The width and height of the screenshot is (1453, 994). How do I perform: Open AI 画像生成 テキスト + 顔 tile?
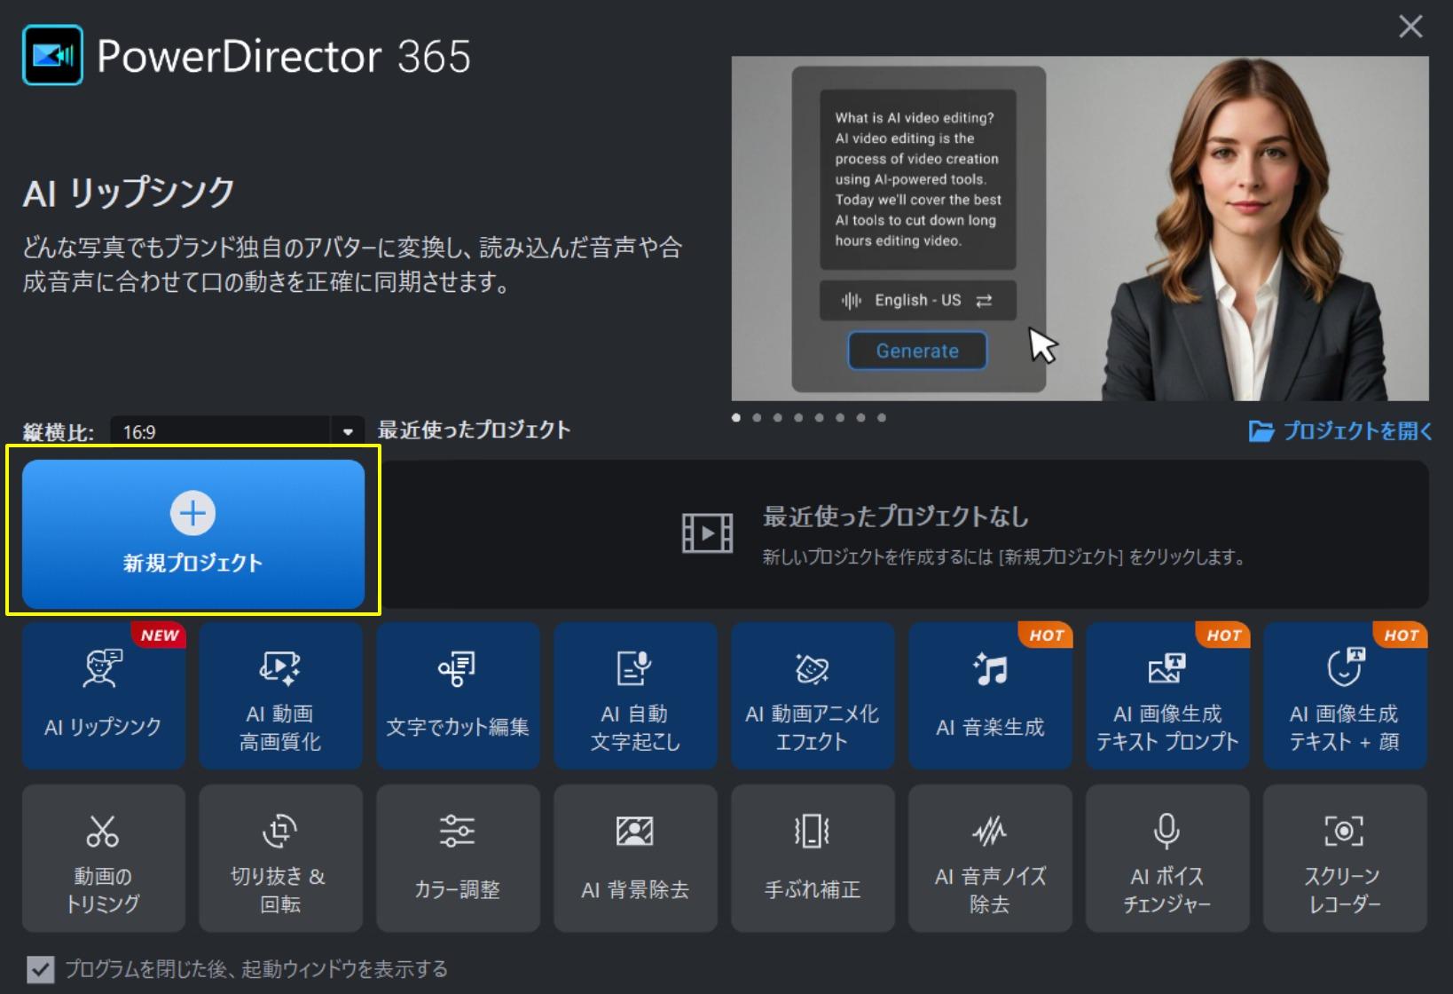(1345, 695)
